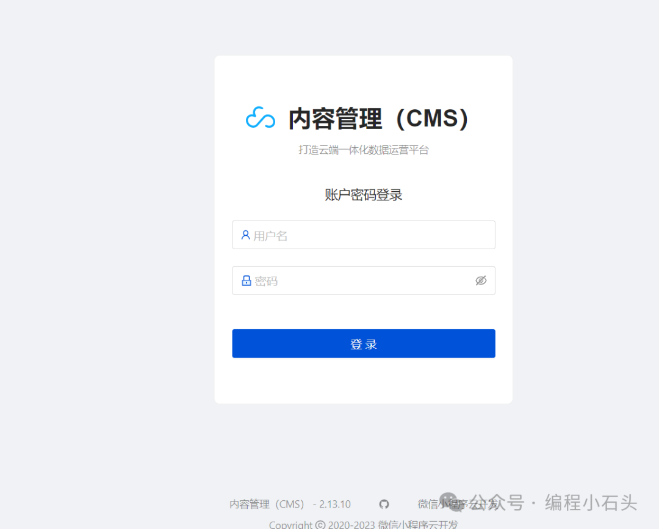Click the 公众号 · 编程小石头 watermark text
659x529 pixels.
554,503
